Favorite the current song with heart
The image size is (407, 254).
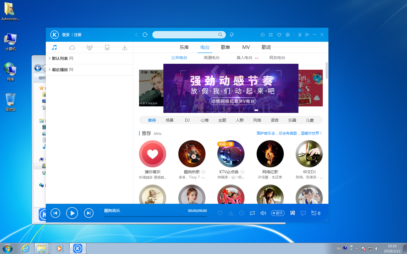click(x=220, y=213)
